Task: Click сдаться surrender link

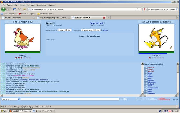Action: tap(105, 30)
